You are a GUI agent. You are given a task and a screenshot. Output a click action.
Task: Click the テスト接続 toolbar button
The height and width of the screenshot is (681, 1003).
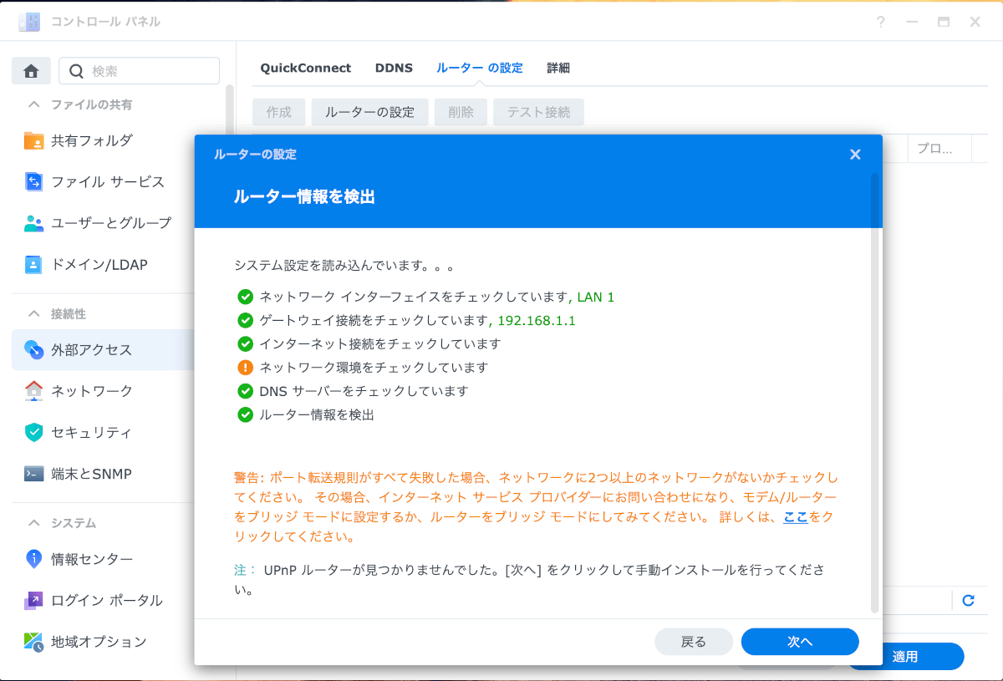[539, 112]
